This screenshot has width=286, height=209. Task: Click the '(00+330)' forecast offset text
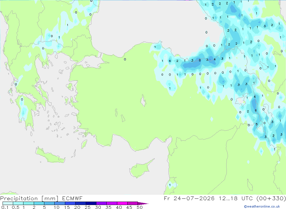(271, 198)
